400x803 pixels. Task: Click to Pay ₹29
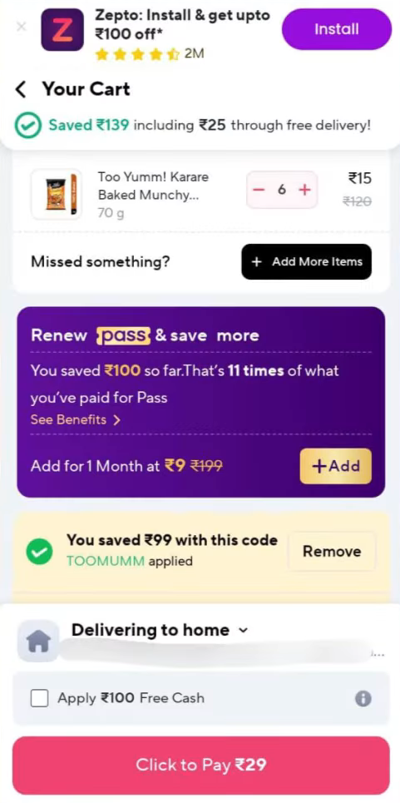tap(201, 765)
